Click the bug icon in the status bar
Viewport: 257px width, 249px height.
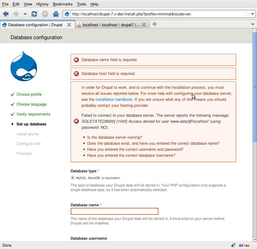(233, 245)
